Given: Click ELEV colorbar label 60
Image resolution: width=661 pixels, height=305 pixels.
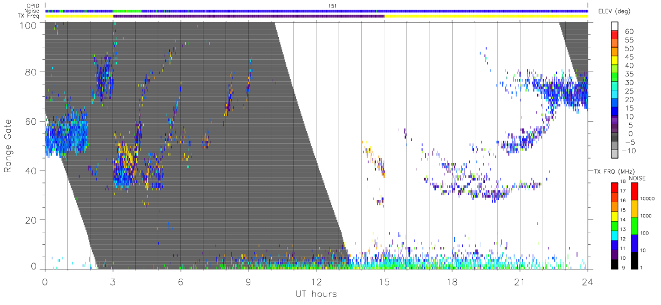Looking at the screenshot, I should pos(629,32).
